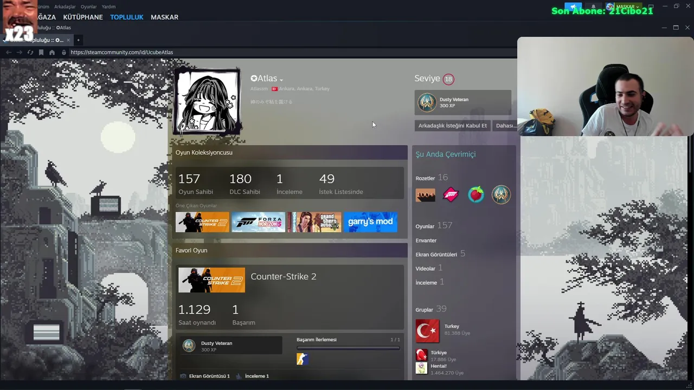The width and height of the screenshot is (694, 390).
Task: Reload the page with the refresh icon
Action: 30,53
